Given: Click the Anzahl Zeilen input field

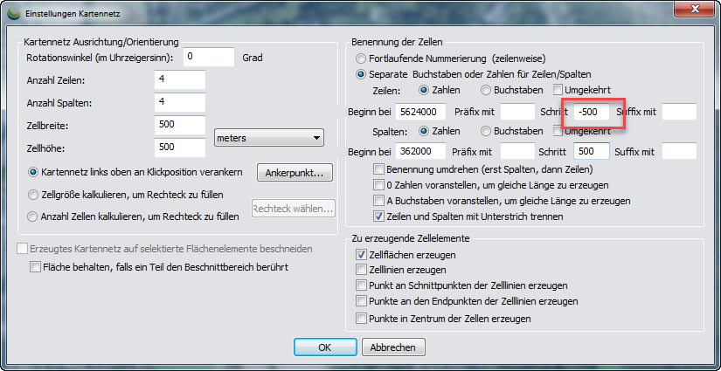Looking at the screenshot, I should coord(180,80).
